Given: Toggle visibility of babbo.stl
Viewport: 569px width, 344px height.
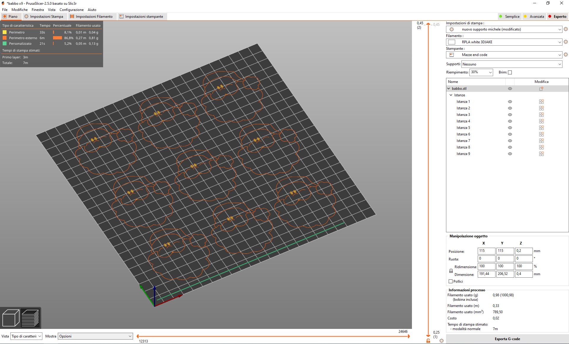Looking at the screenshot, I should click(x=510, y=89).
